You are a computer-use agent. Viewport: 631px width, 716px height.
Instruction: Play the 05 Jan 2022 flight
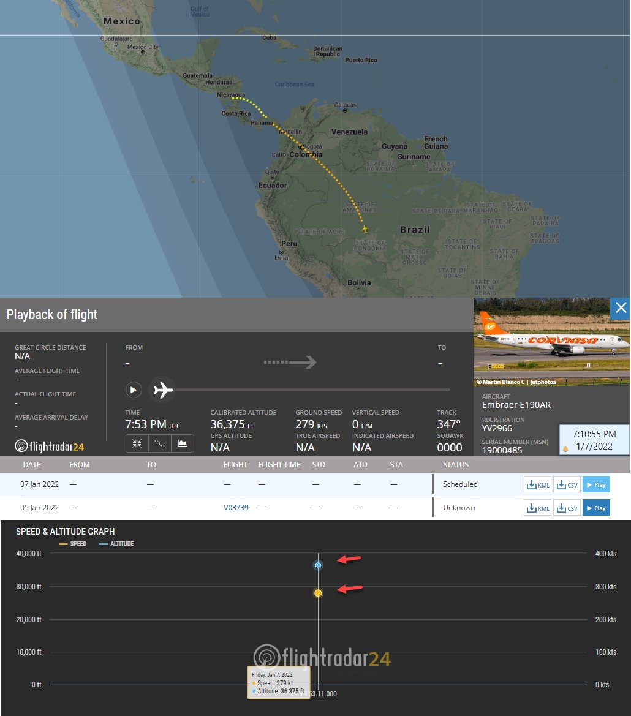pos(596,508)
